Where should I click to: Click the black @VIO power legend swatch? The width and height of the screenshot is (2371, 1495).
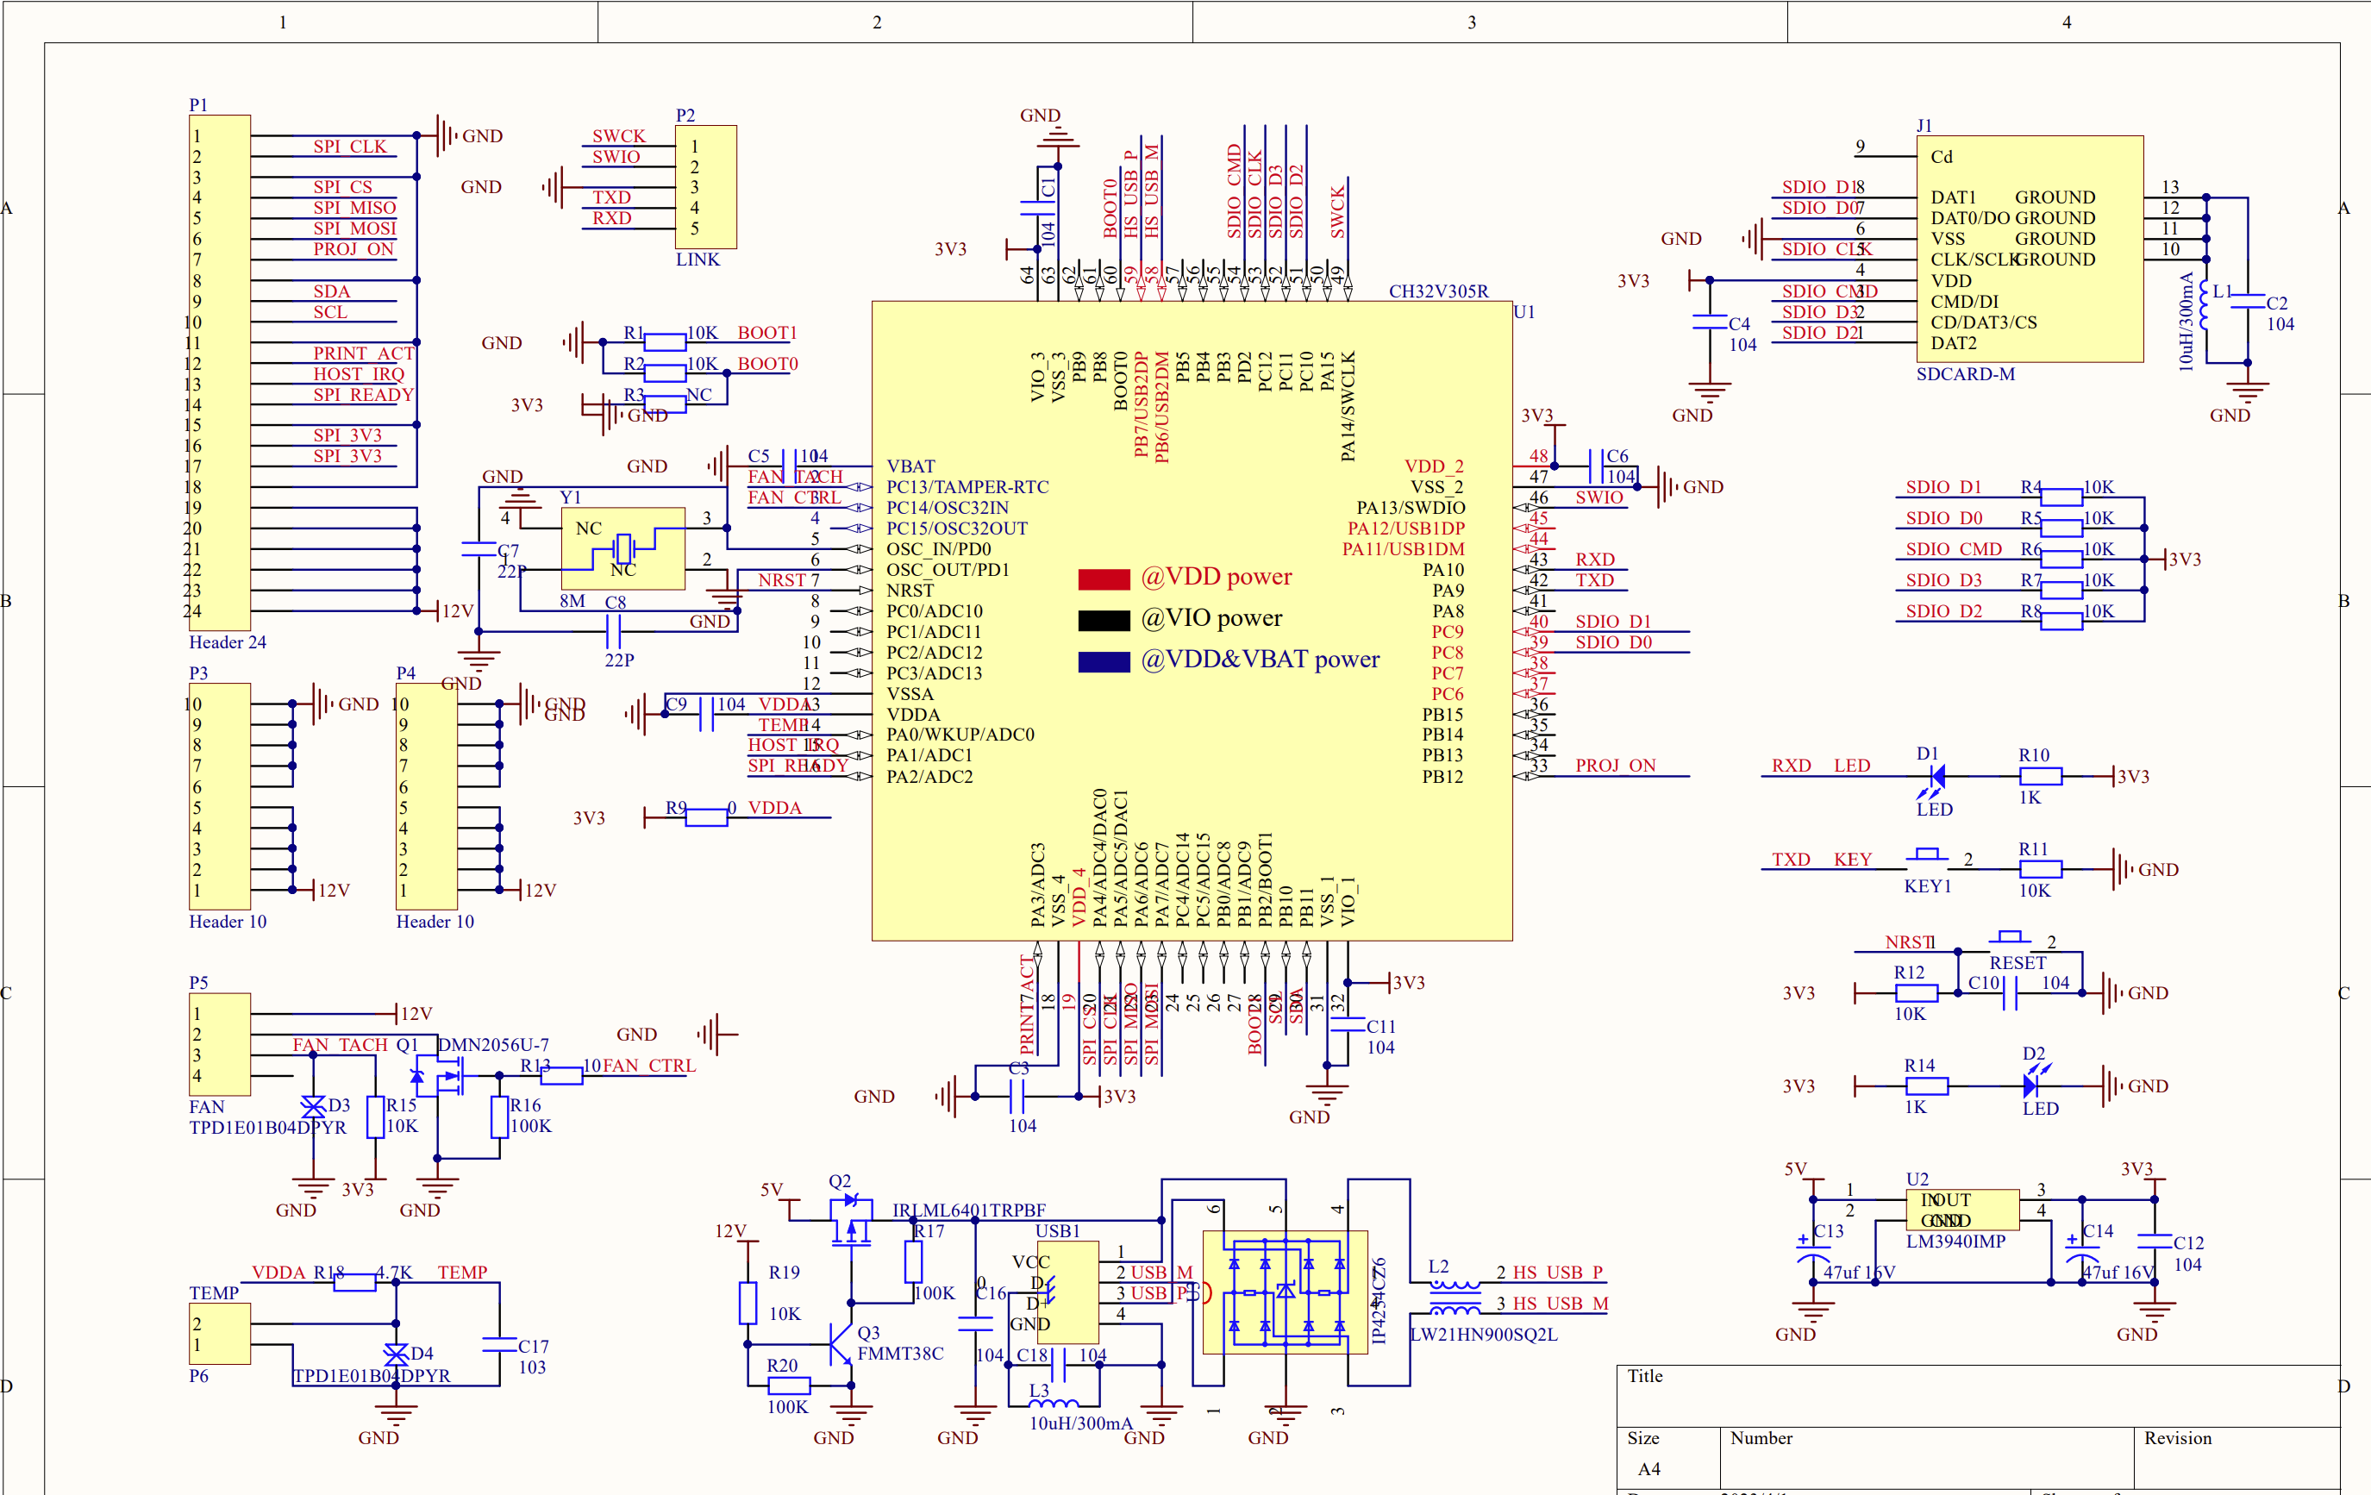tap(1103, 621)
